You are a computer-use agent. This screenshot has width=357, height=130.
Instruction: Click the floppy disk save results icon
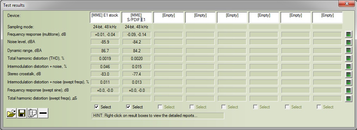click(22, 113)
